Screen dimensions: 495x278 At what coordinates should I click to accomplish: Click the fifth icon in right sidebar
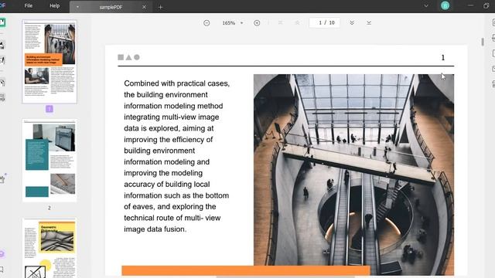(x=493, y=84)
